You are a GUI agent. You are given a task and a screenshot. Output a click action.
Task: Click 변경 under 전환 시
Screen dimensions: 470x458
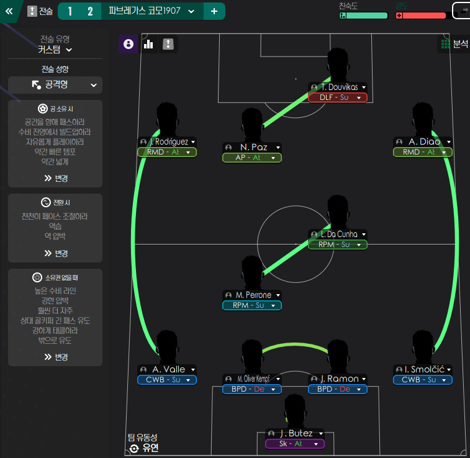pos(56,253)
